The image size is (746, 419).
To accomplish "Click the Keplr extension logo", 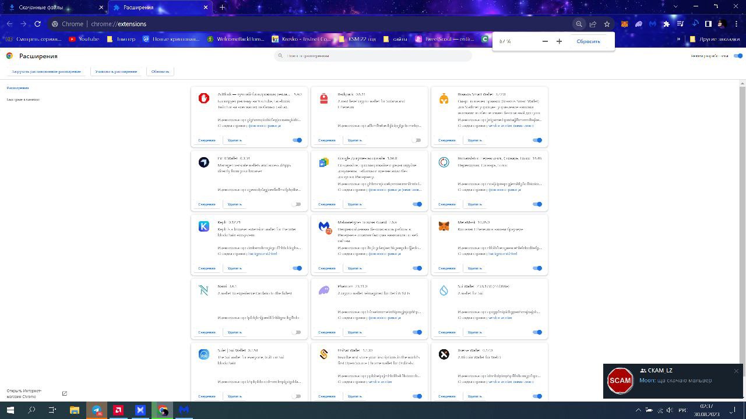I will click(204, 226).
